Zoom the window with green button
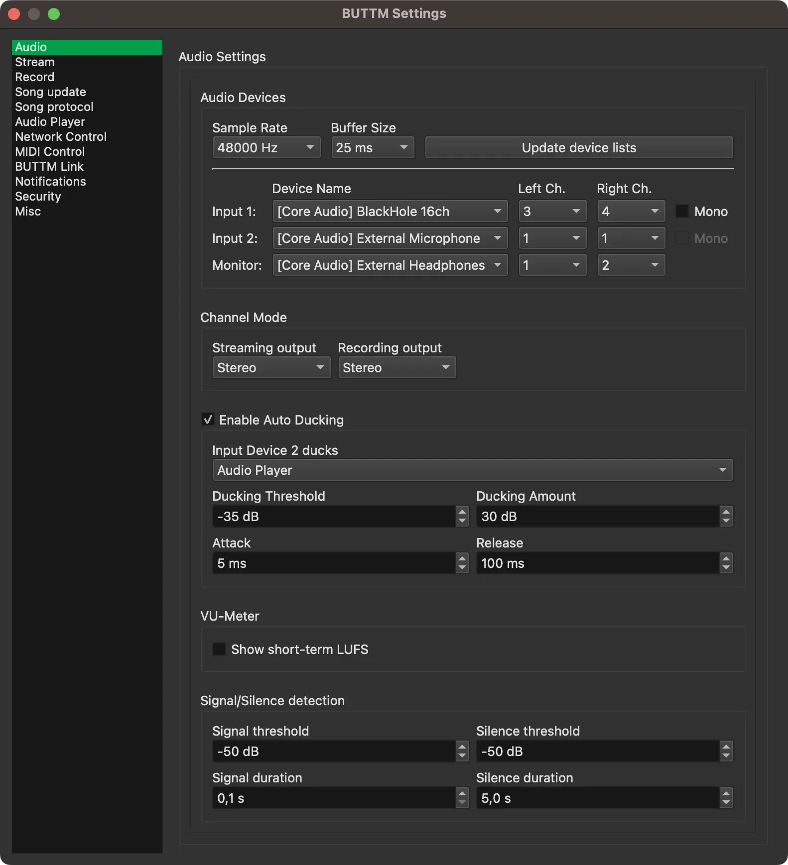 [x=54, y=14]
